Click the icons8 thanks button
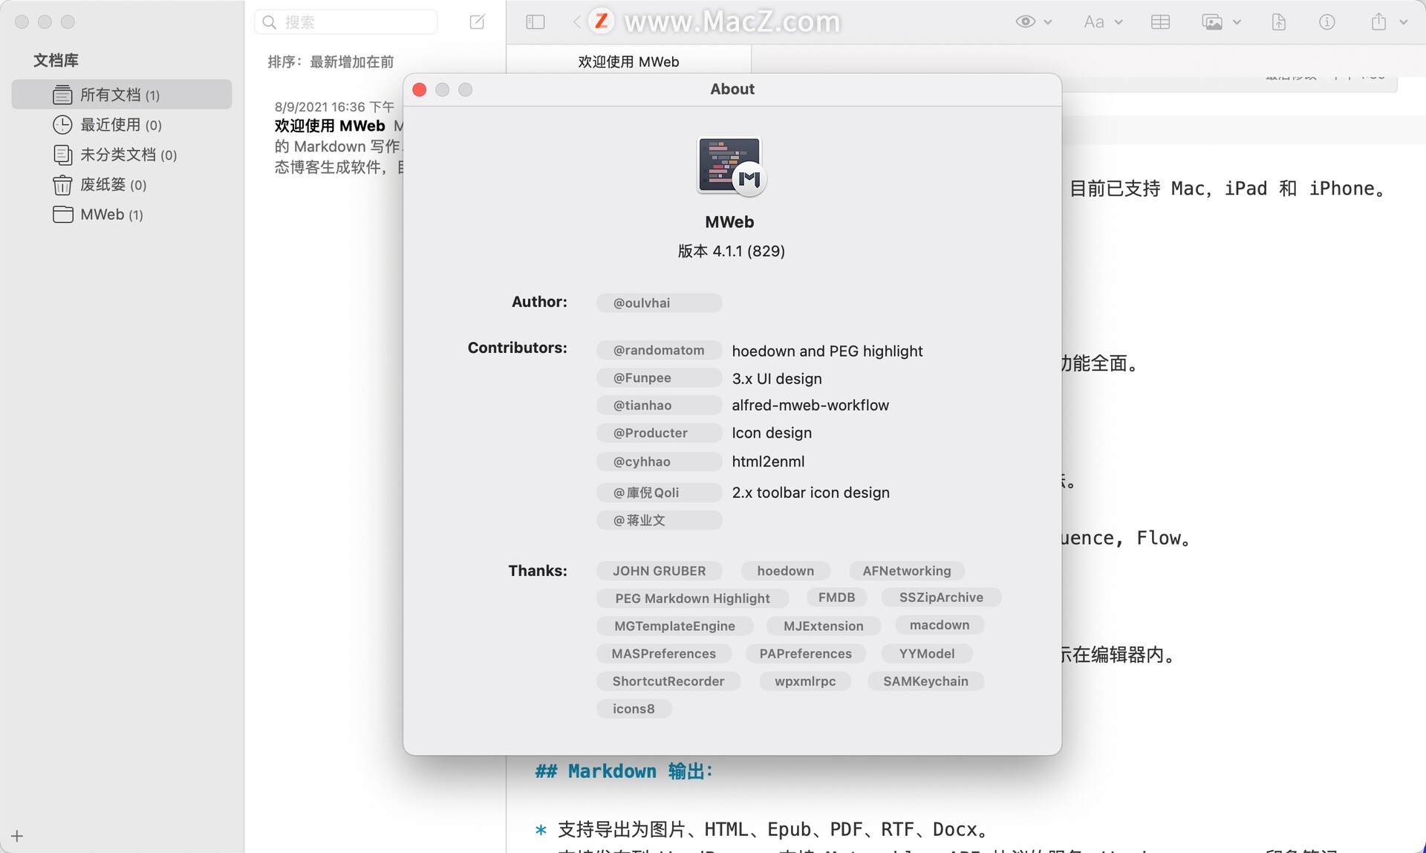The width and height of the screenshot is (1426, 853). [x=634, y=708]
